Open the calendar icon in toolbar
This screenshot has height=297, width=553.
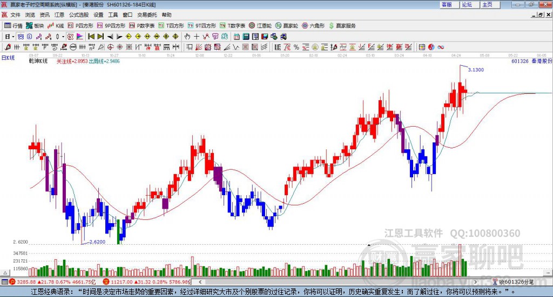(x=237, y=37)
